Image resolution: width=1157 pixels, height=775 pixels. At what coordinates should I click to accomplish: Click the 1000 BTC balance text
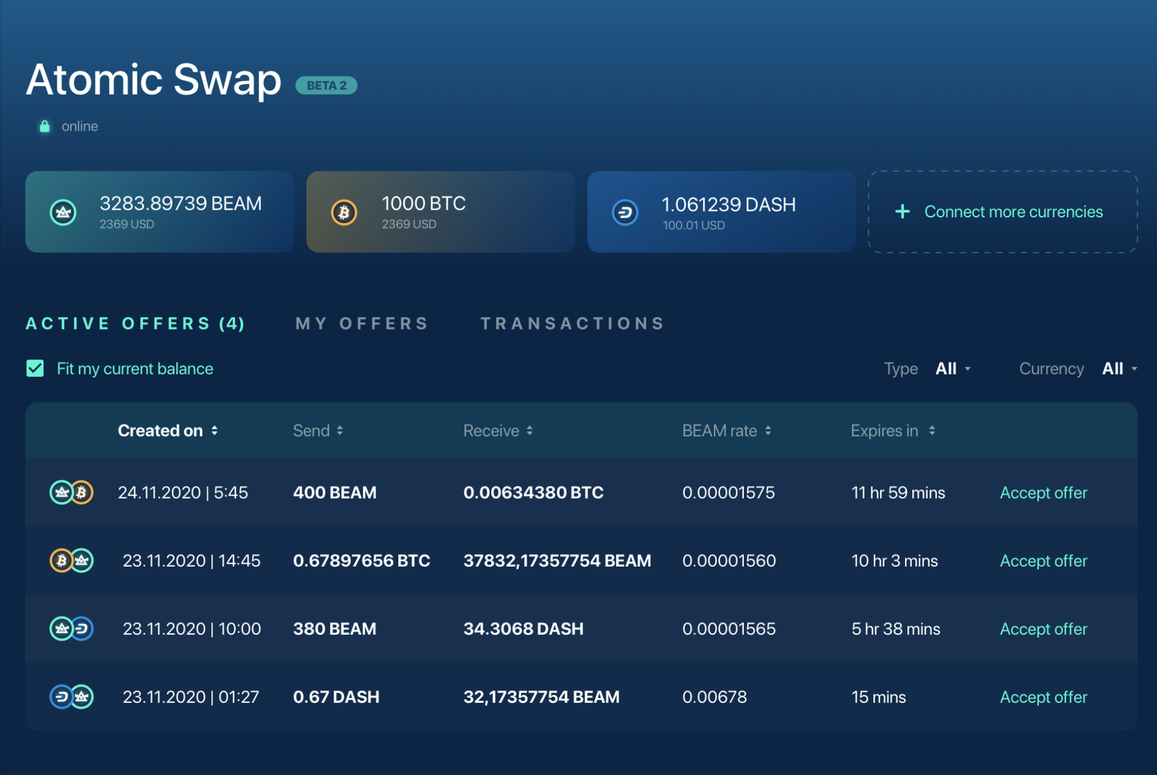click(x=423, y=204)
